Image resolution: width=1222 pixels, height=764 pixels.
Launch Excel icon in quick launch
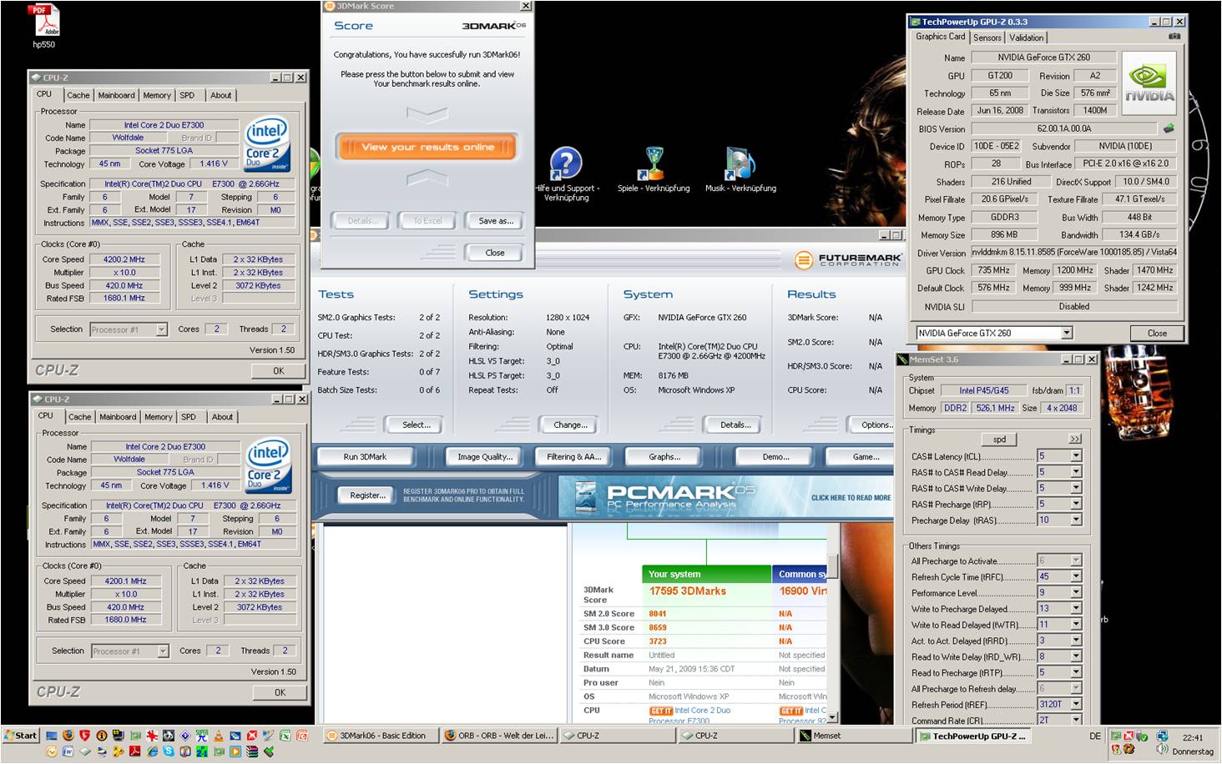(x=285, y=735)
